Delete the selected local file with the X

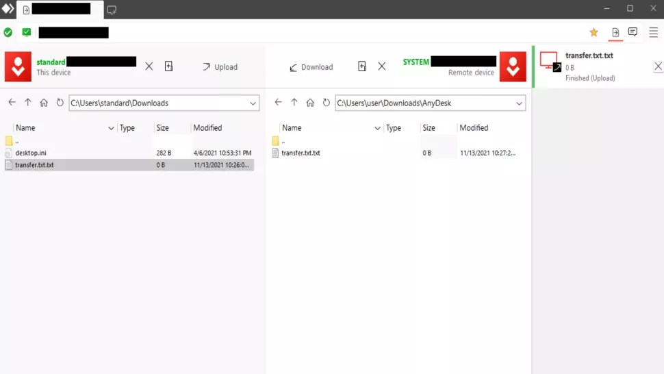click(x=149, y=66)
